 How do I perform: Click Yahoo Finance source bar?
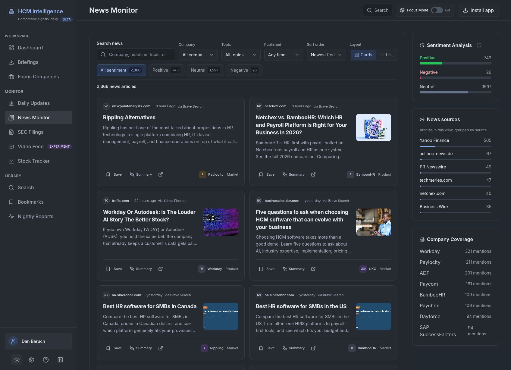[x=455, y=146]
